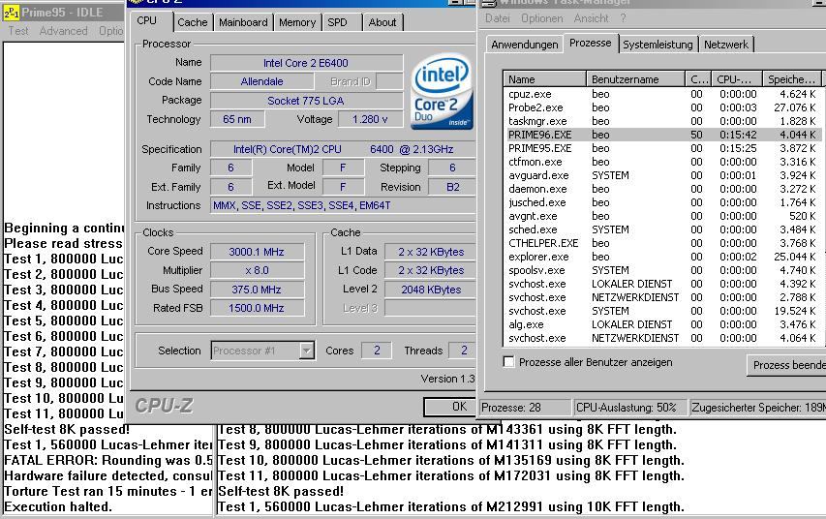Click the 'Prozess beenden' button
Image resolution: width=826 pixels, height=519 pixels.
coord(786,365)
